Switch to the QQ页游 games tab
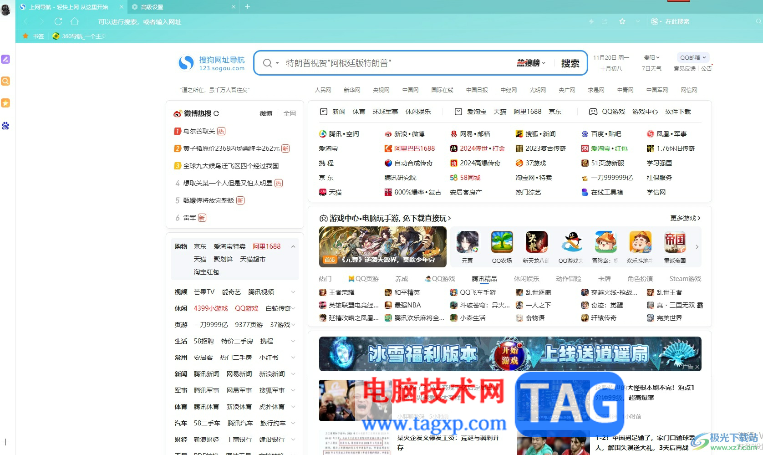 (363, 279)
